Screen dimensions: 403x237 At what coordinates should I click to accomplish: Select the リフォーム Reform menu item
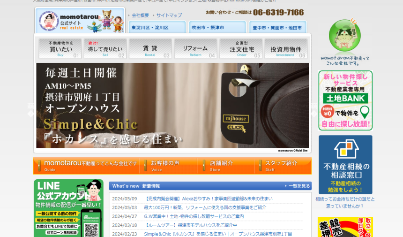pos(195,49)
